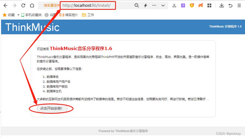Expand the address bar dropdown chevron
The width and height of the screenshot is (245, 138).
pyautogui.click(x=163, y=6)
